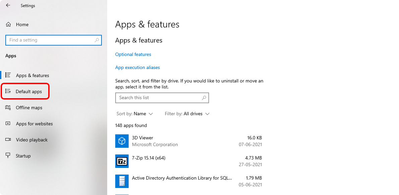Navigate to Apps for websites

tap(34, 124)
